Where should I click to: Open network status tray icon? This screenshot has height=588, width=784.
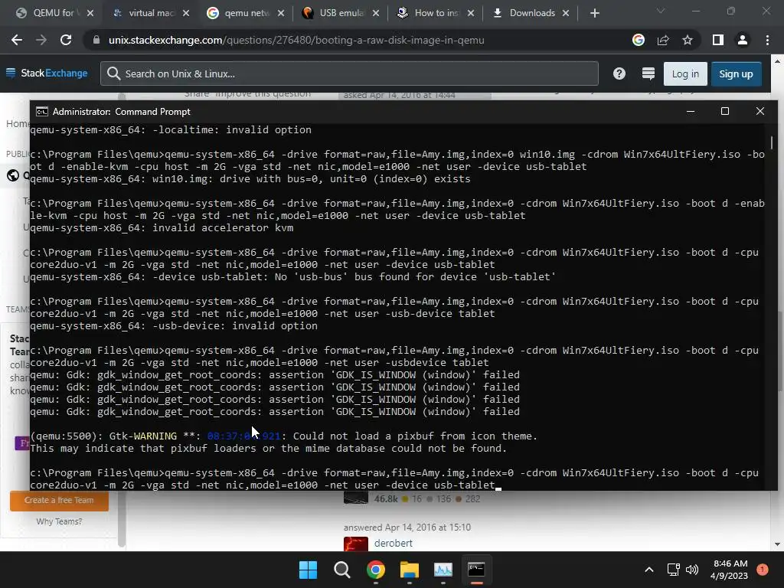tap(674, 570)
